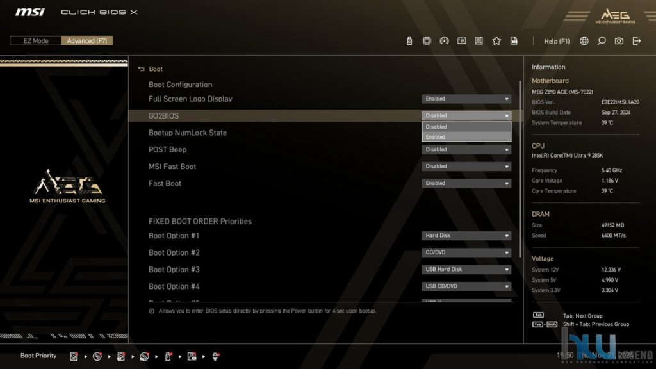This screenshot has width=656, height=369.
Task: Click DRAM speed 6400 MT/s value
Action: point(614,236)
